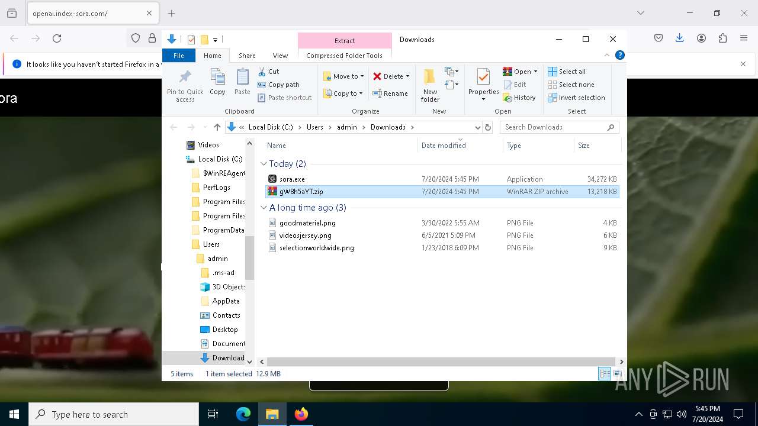Open address bar history dropdown
The width and height of the screenshot is (758, 426).
[x=477, y=127]
